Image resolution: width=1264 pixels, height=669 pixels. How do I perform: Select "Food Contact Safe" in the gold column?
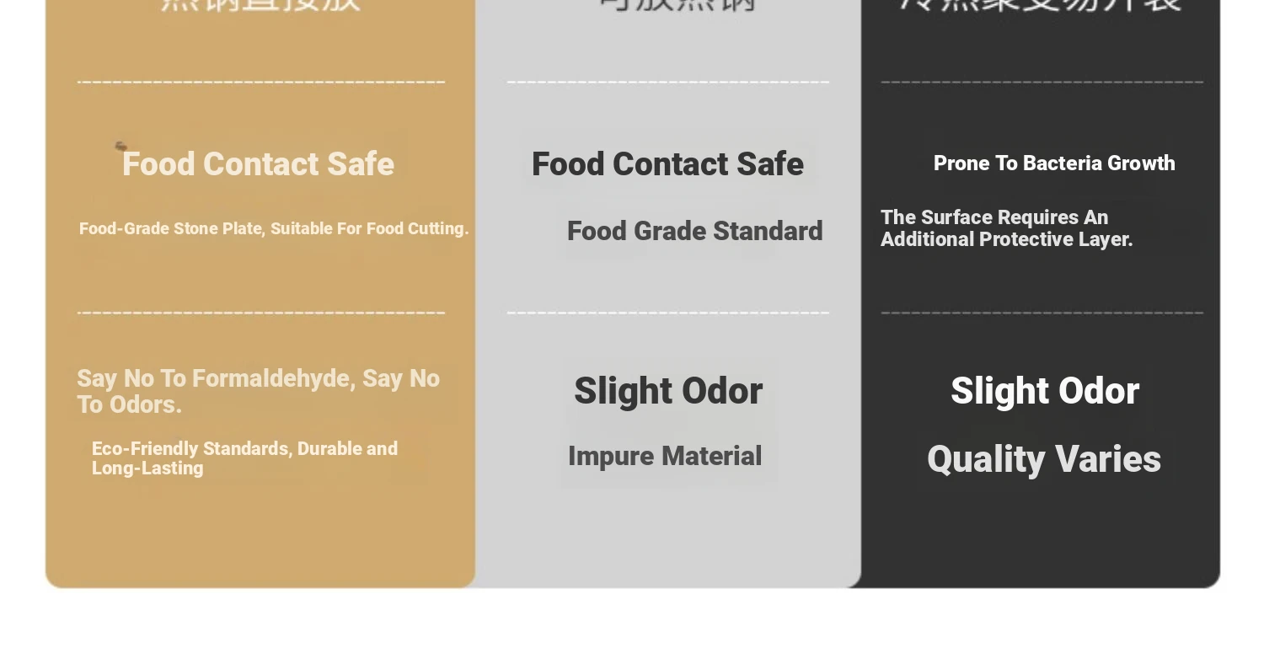(x=258, y=164)
